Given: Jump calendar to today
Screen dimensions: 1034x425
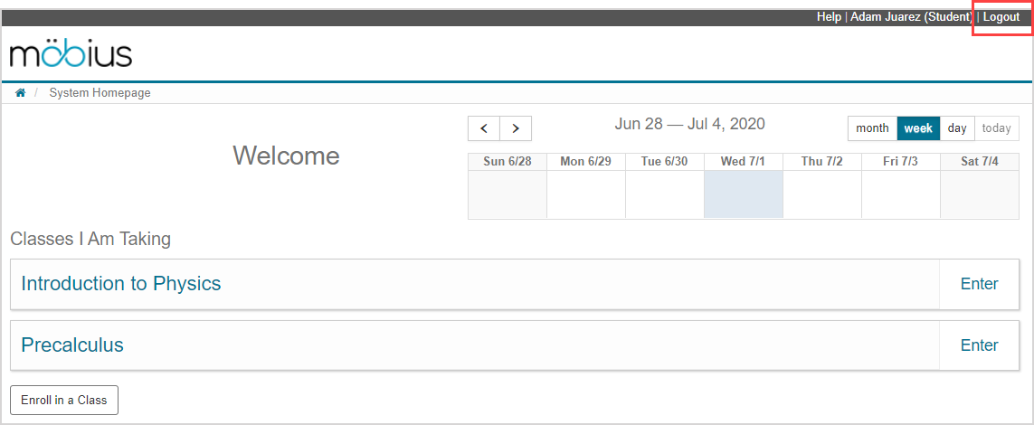Looking at the screenshot, I should coord(996,128).
